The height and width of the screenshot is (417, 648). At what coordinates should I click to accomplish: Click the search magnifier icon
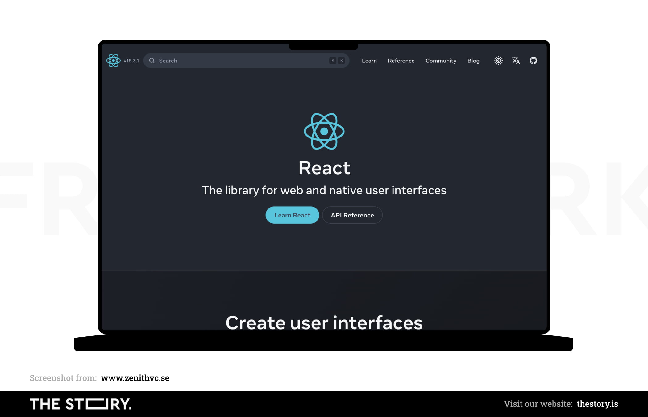(x=152, y=61)
